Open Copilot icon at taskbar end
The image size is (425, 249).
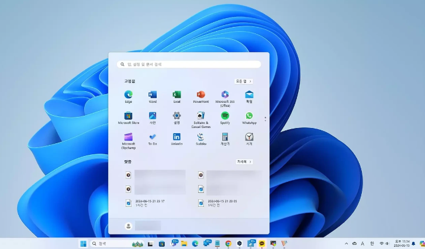click(421, 244)
